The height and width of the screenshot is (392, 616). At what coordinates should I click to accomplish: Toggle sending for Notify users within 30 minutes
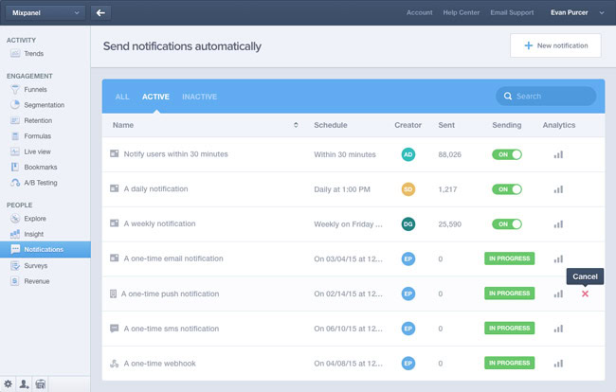pos(507,154)
